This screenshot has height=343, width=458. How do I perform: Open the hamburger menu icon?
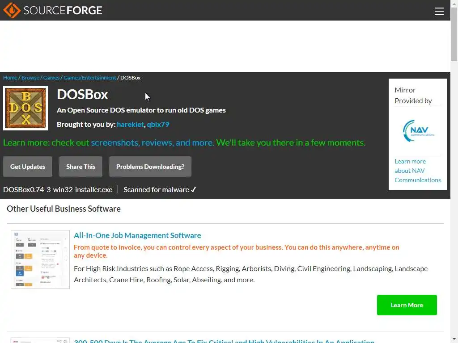(x=439, y=11)
